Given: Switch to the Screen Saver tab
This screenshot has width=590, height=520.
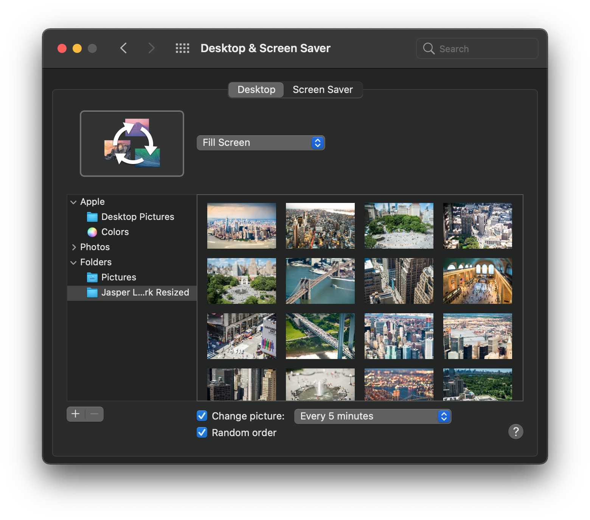Looking at the screenshot, I should (322, 90).
